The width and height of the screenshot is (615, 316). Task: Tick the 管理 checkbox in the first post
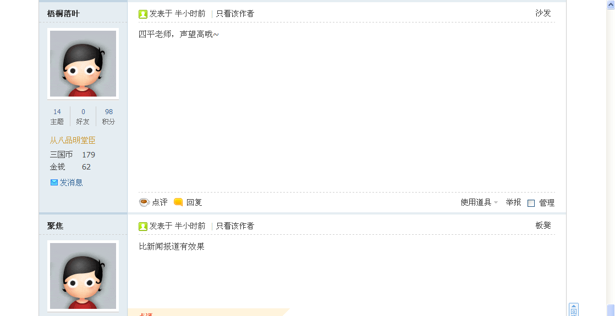point(531,203)
